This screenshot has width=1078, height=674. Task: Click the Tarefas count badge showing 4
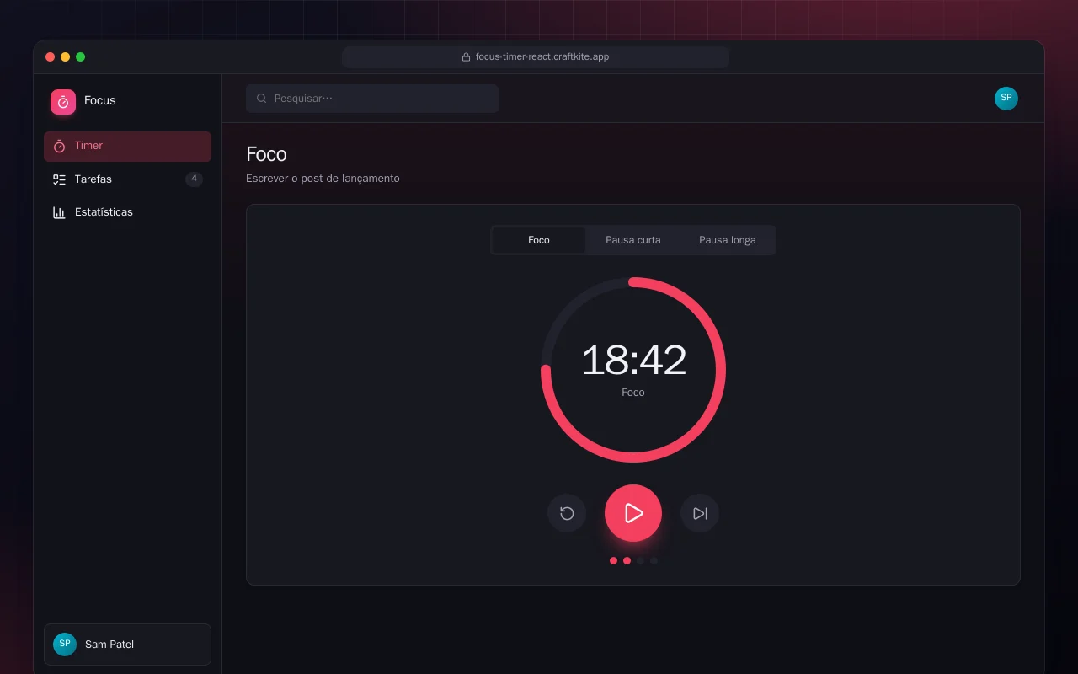coord(194,179)
